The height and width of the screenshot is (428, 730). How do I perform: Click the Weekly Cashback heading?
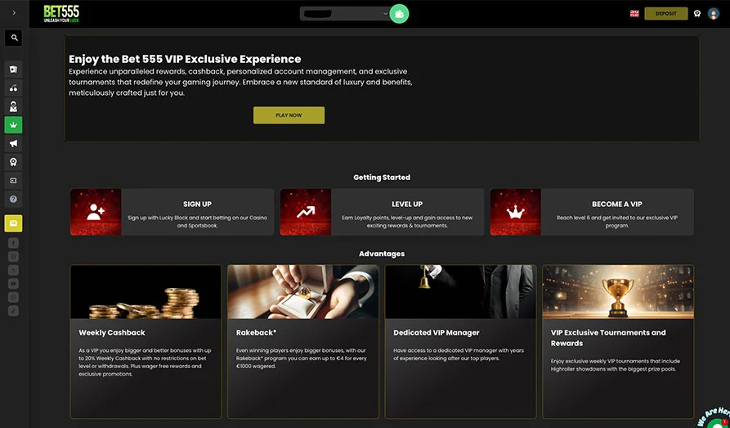112,332
